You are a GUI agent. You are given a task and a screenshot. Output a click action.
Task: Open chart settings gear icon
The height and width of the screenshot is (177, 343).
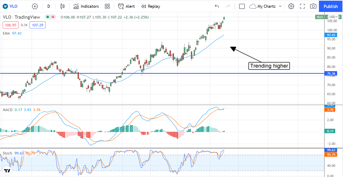pyautogui.click(x=291, y=6)
